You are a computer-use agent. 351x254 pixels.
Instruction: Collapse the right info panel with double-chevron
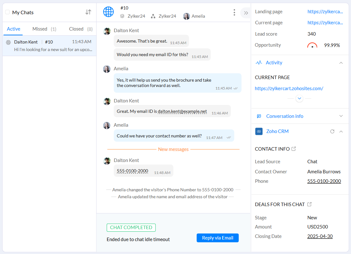coord(246,13)
